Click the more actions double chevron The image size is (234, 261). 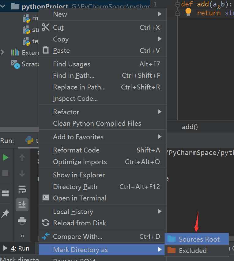tap(22, 236)
